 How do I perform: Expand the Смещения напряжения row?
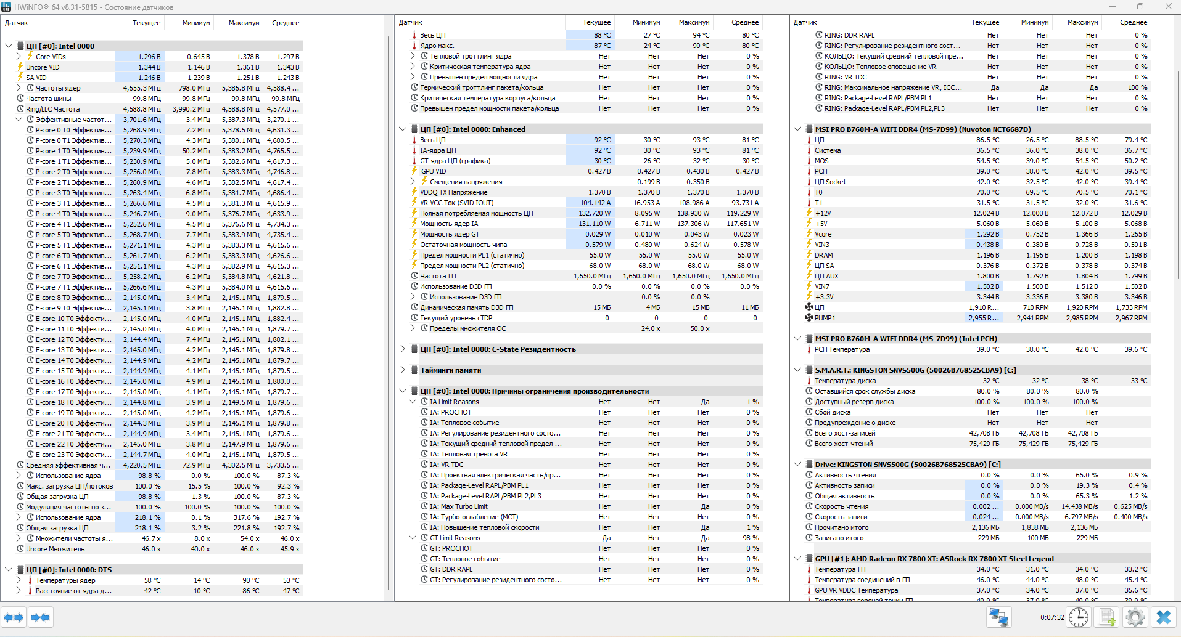[x=413, y=182]
